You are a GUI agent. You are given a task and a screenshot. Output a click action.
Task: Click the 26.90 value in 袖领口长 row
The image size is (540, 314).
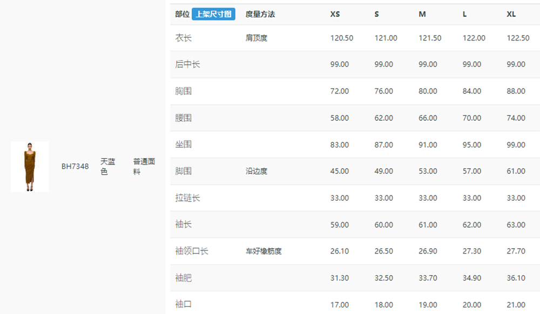click(x=428, y=251)
